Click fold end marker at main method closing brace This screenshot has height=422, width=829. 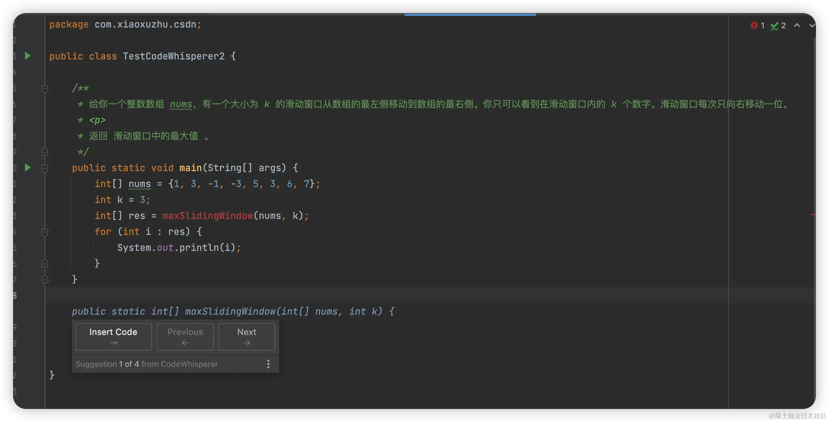point(45,279)
